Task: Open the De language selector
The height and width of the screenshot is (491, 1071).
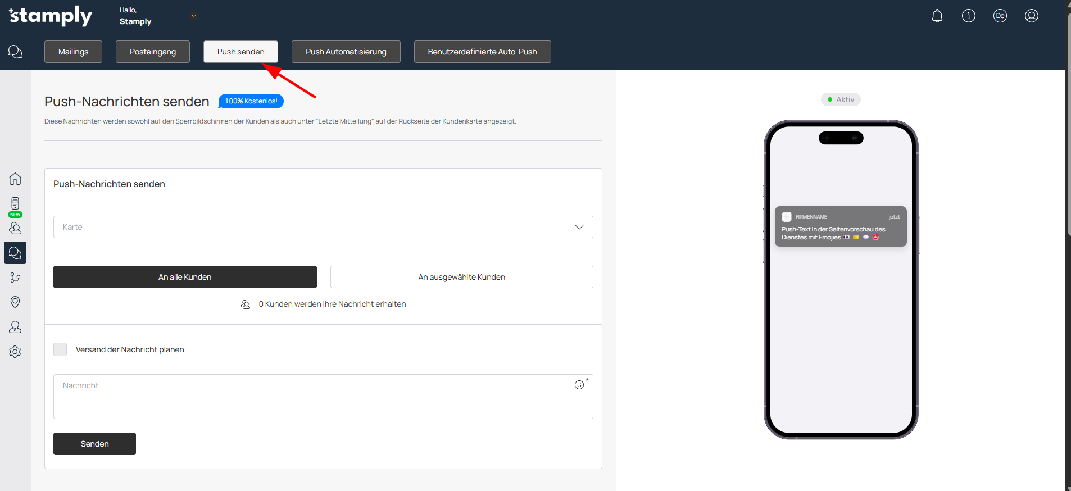Action: 1000,16
